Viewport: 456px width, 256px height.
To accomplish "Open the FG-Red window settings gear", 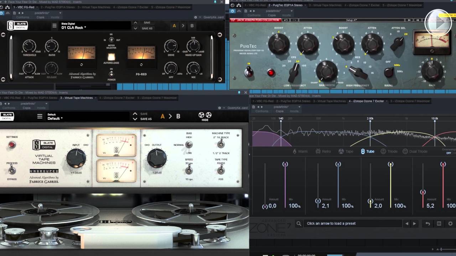I will point(196,17).
